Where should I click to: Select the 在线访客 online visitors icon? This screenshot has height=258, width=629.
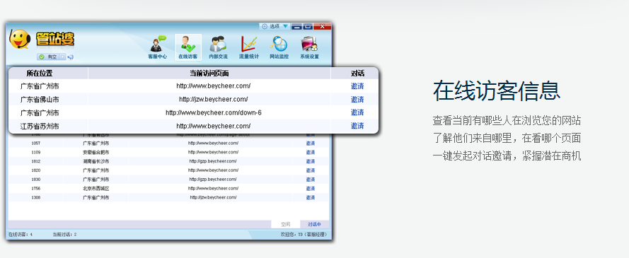pyautogui.click(x=187, y=48)
